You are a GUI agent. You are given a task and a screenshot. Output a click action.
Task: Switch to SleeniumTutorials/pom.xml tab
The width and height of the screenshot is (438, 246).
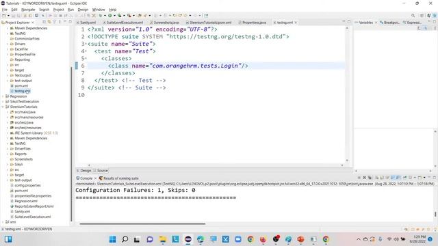[x=209, y=23]
